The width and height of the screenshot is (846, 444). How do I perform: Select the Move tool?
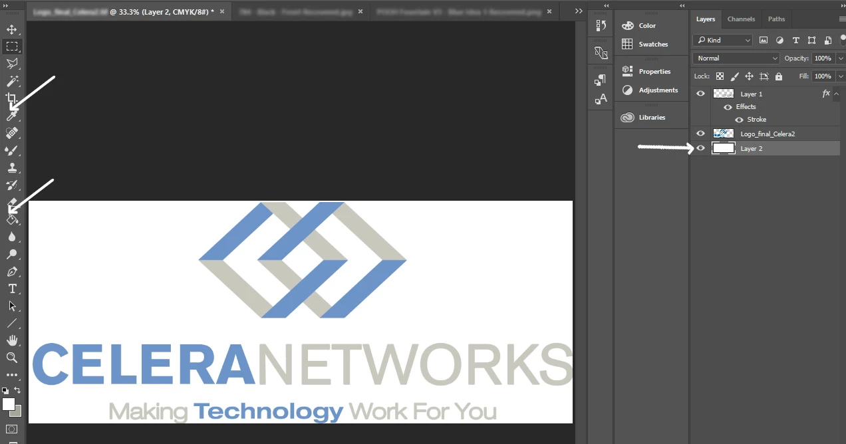coord(12,29)
